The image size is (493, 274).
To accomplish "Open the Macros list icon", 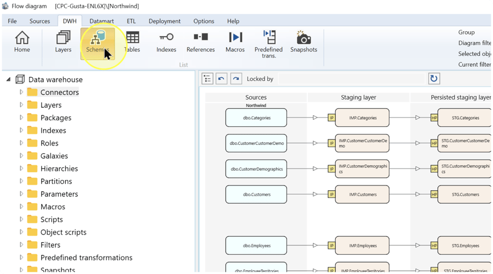I will tap(235, 42).
